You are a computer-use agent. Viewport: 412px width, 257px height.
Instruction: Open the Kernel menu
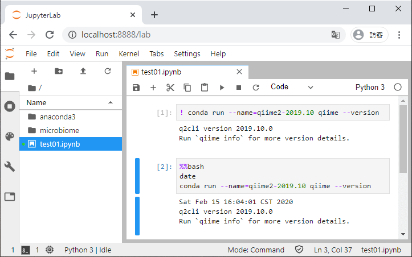(x=129, y=54)
